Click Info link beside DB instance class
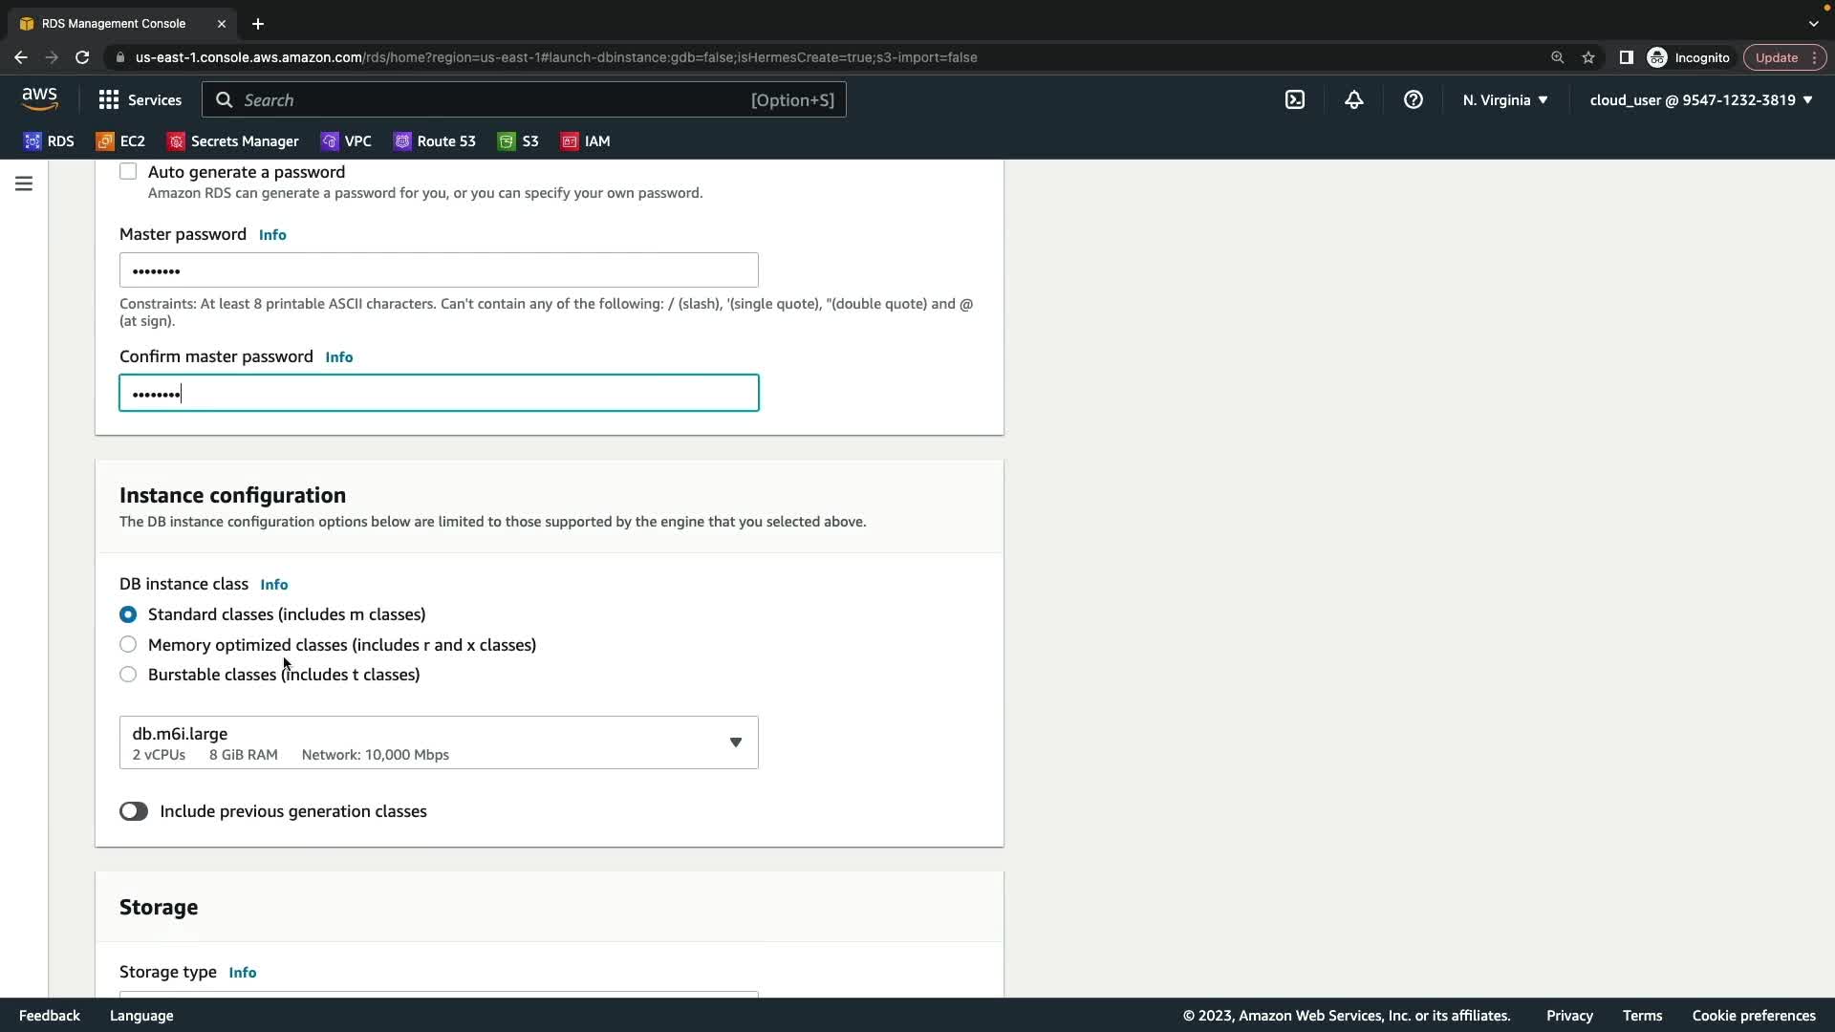The width and height of the screenshot is (1835, 1032). [273, 584]
